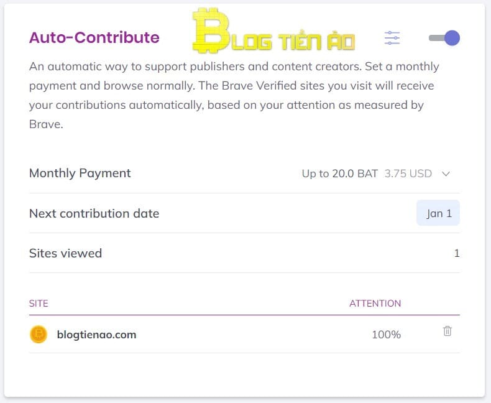Select the Monthly Payment label

(x=80, y=174)
